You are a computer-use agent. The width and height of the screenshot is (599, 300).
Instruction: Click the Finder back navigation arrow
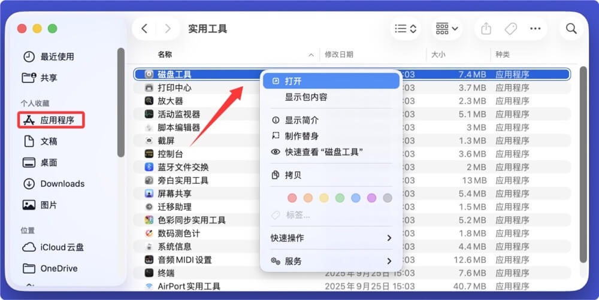144,29
